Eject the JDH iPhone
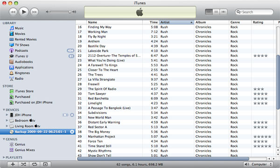This screenshot has width=280, height=168. [72, 115]
